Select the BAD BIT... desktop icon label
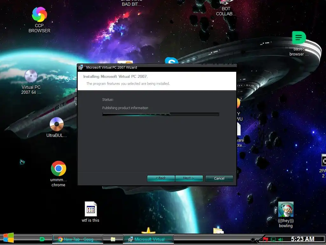 tap(131, 3)
